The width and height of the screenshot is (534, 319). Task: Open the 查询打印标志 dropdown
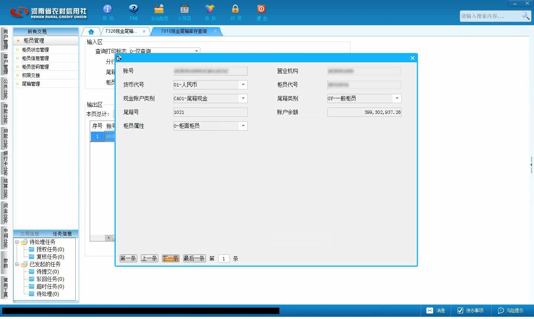(197, 51)
